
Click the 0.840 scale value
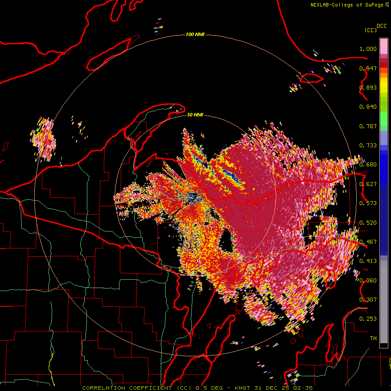pyautogui.click(x=368, y=107)
